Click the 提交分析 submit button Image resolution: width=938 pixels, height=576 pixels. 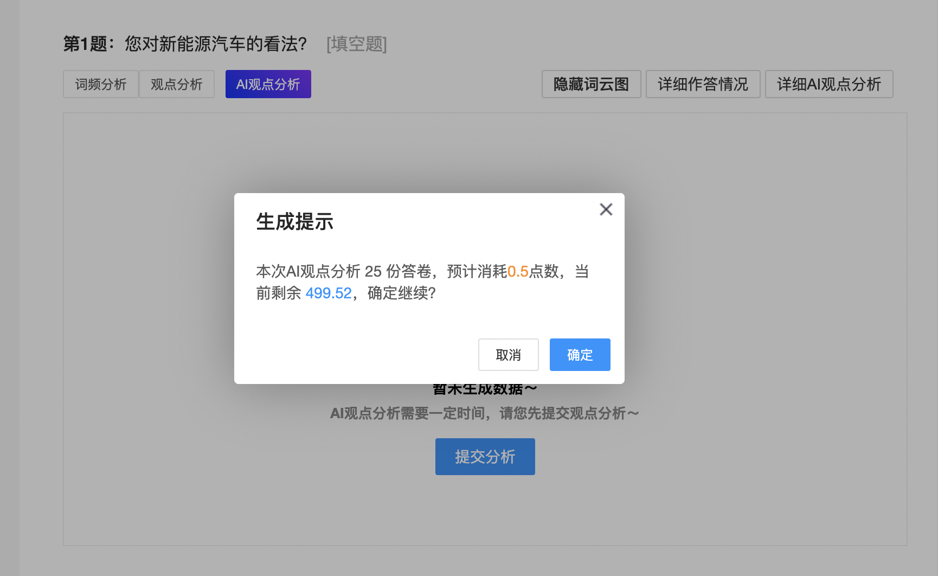pos(485,456)
